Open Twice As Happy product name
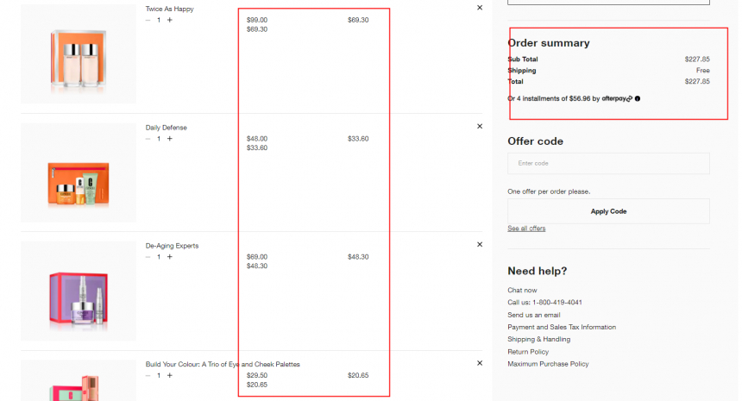This screenshot has height=401, width=742. pyautogui.click(x=169, y=9)
